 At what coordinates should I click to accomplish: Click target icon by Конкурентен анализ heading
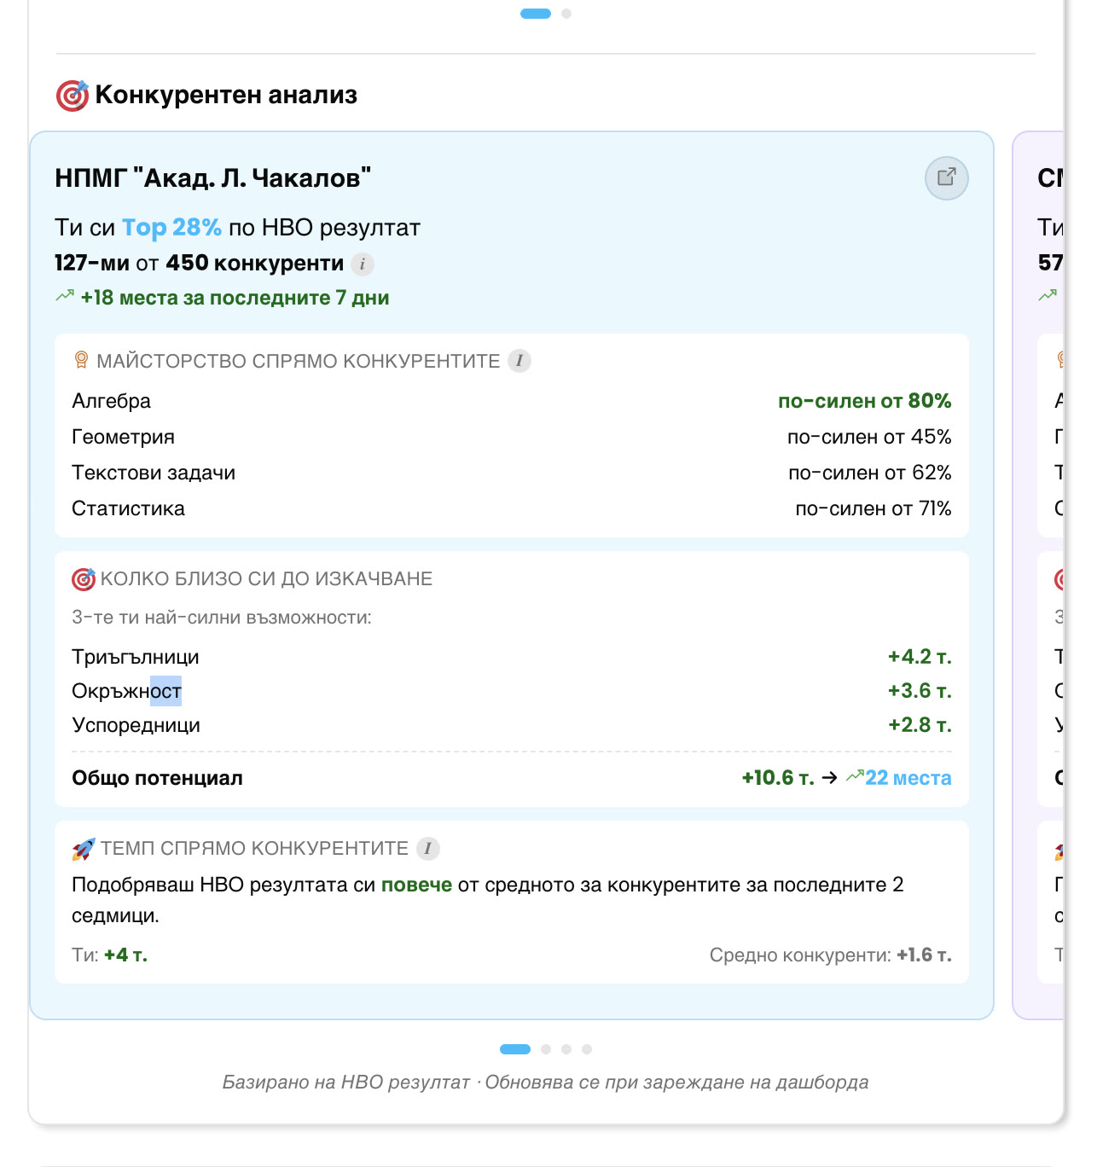point(73,96)
